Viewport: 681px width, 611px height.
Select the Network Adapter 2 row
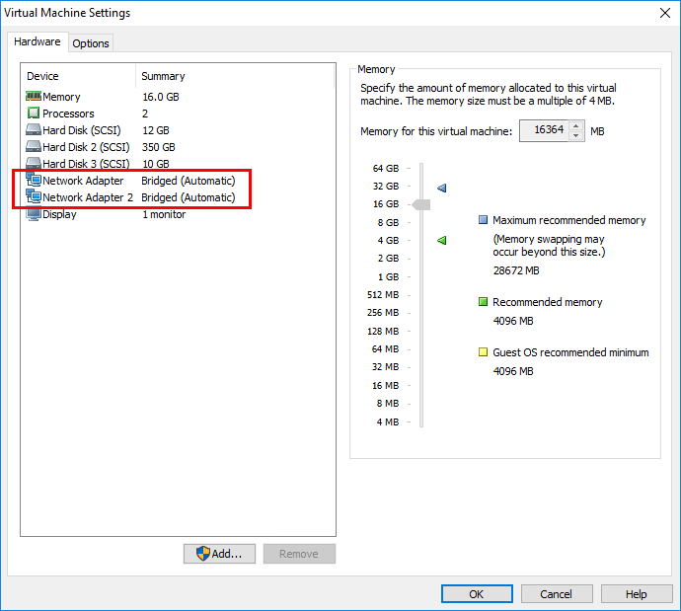pos(178,197)
